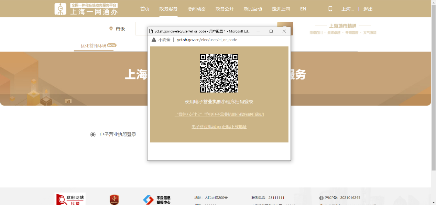The width and height of the screenshot is (436, 205).
Task: Switch to the 优化营商环境 tab
Action: [94, 46]
